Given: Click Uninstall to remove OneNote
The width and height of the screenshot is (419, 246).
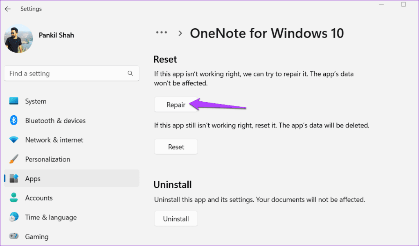Looking at the screenshot, I should click(x=176, y=218).
